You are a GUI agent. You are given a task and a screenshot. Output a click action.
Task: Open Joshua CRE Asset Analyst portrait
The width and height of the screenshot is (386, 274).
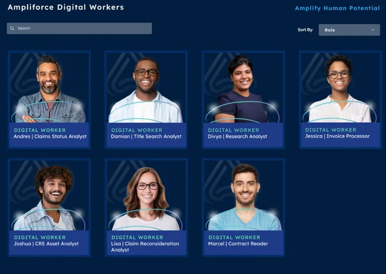[x=49, y=196]
